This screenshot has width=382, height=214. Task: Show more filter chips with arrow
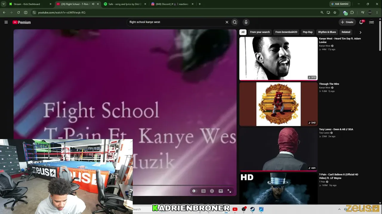(360, 32)
